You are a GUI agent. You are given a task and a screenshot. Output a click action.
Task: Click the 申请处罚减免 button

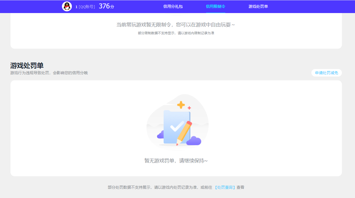326,73
